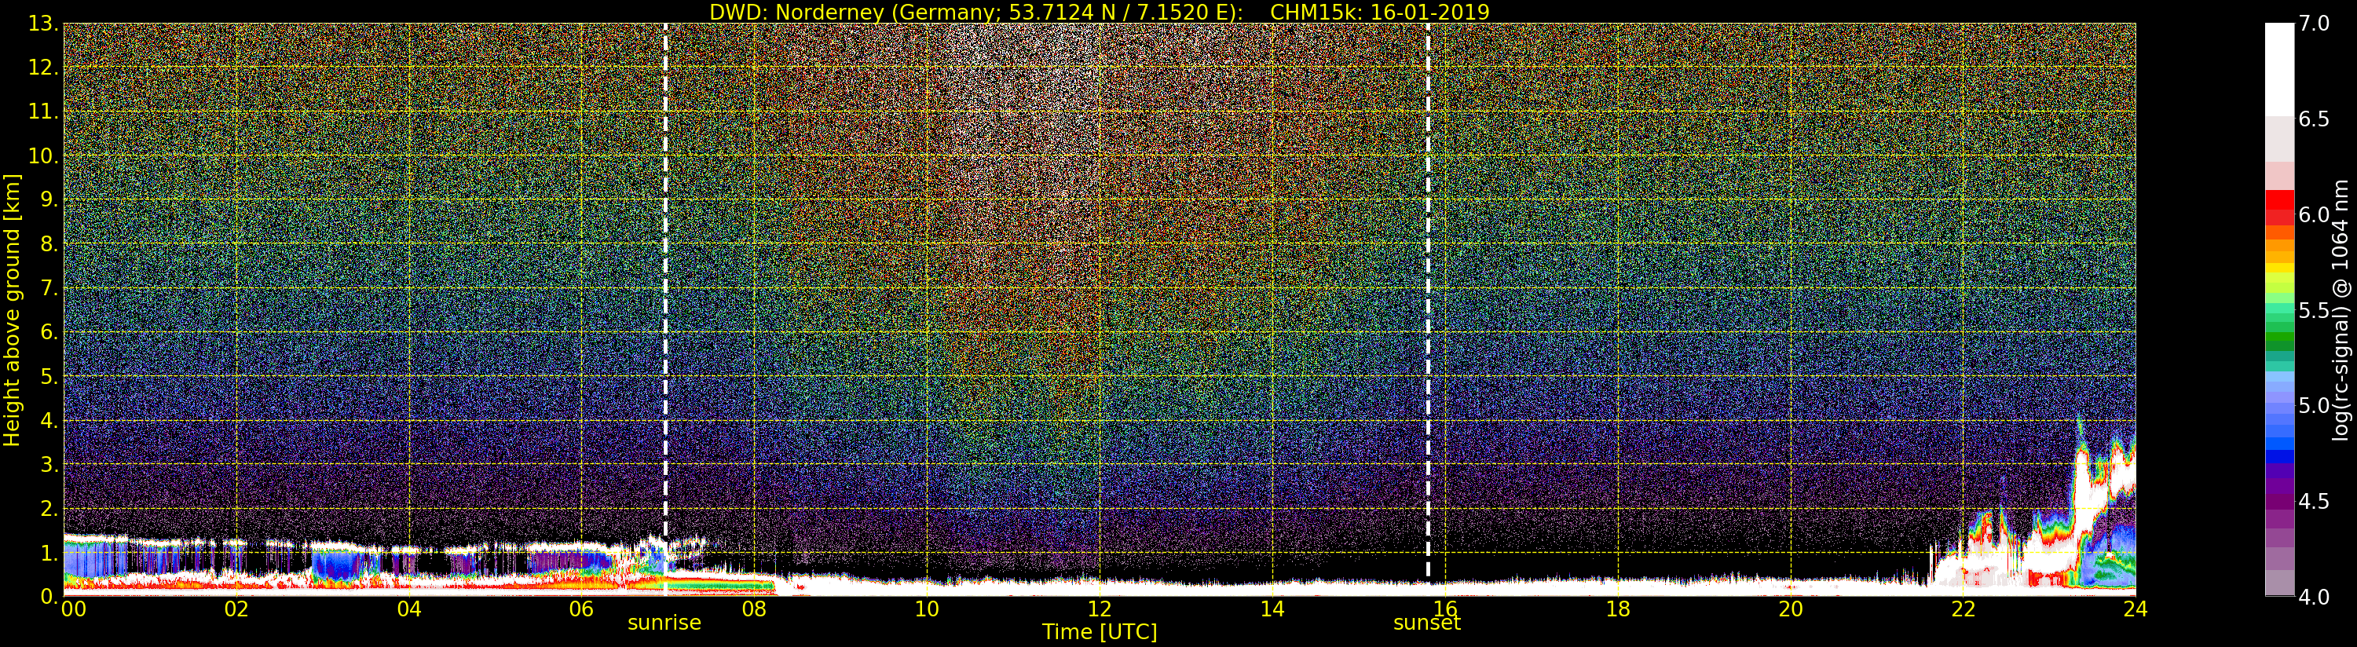Click the colorbar tick label '4.5'
2357x647 pixels.
click(x=2314, y=502)
